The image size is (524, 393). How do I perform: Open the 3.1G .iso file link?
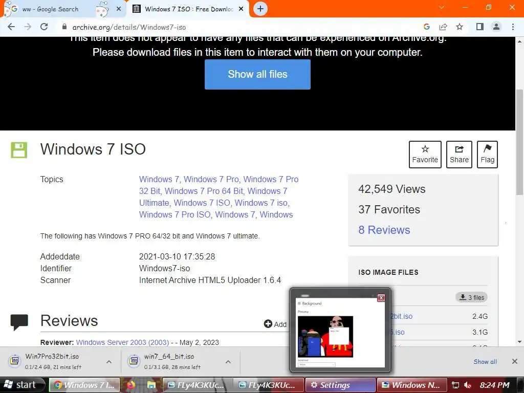click(x=398, y=332)
